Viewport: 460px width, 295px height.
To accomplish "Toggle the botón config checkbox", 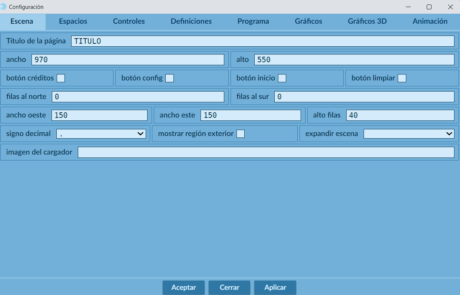I will click(x=169, y=78).
